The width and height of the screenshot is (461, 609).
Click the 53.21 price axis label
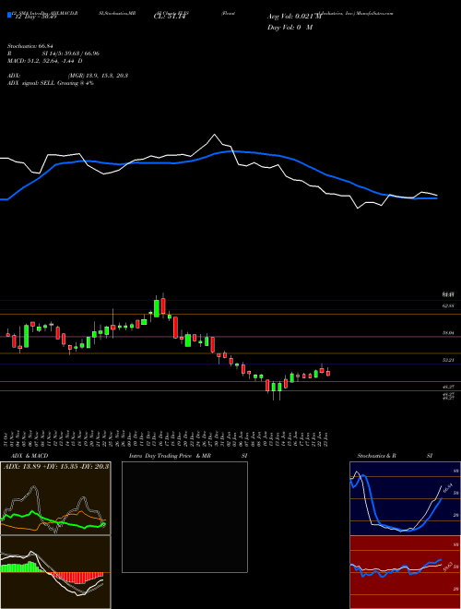tap(449, 361)
